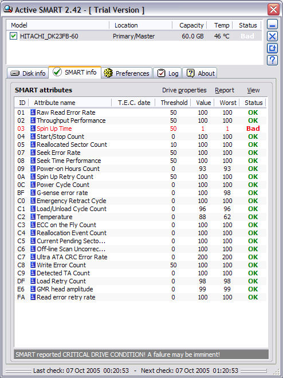Sort by Value column header
283x378 pixels.
tap(203, 103)
